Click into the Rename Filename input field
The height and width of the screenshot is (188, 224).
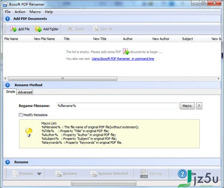[118, 106]
